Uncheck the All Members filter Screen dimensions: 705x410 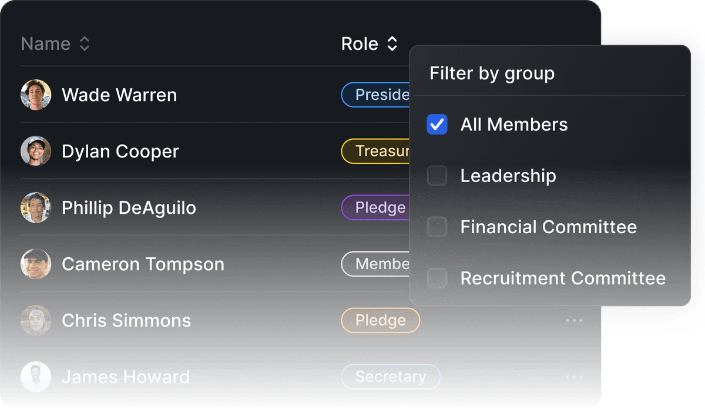click(x=437, y=124)
